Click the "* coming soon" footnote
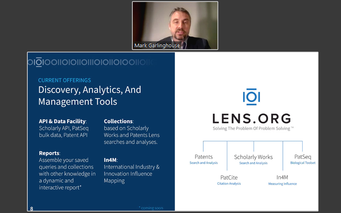341x213 pixels. (151, 208)
